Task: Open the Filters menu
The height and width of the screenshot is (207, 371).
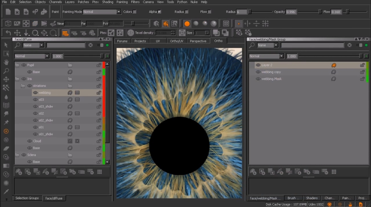Action: pos(135,2)
